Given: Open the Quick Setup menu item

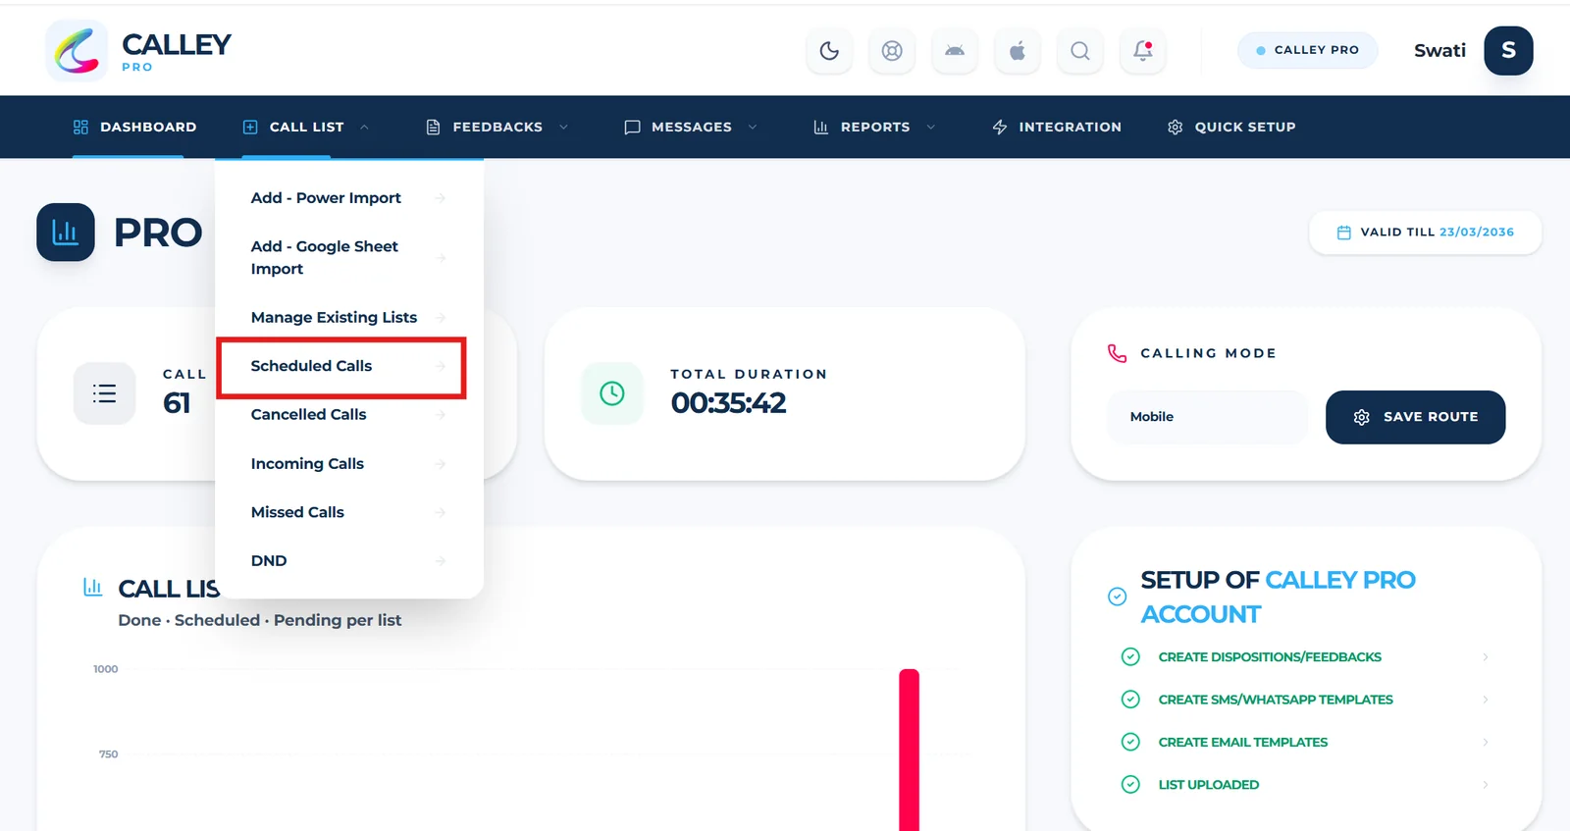Looking at the screenshot, I should click(x=1231, y=128).
